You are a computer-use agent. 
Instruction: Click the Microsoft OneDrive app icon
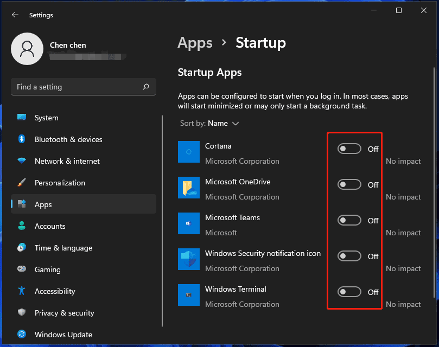click(x=189, y=188)
